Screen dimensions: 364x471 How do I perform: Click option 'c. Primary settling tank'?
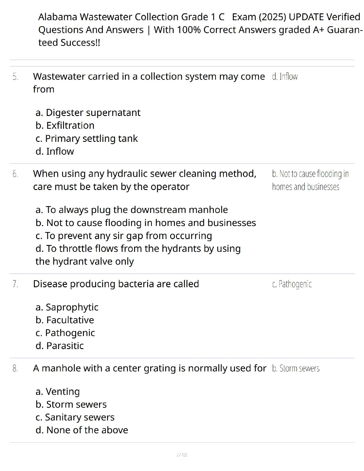point(87,139)
